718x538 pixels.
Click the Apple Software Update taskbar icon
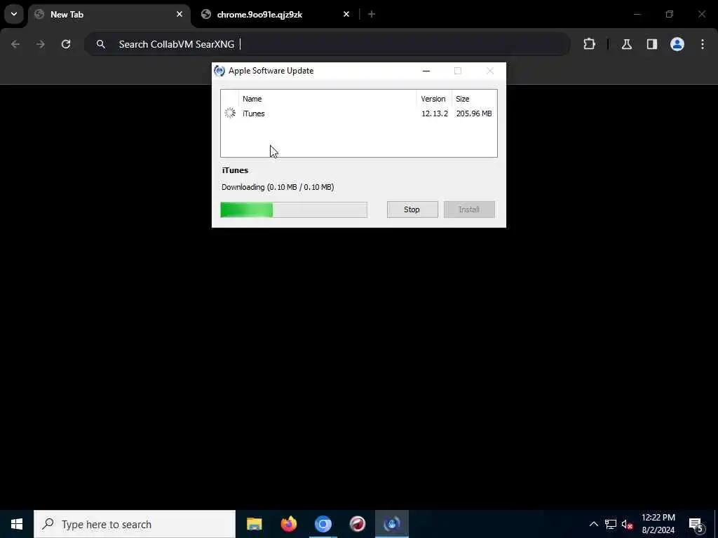[x=392, y=524]
